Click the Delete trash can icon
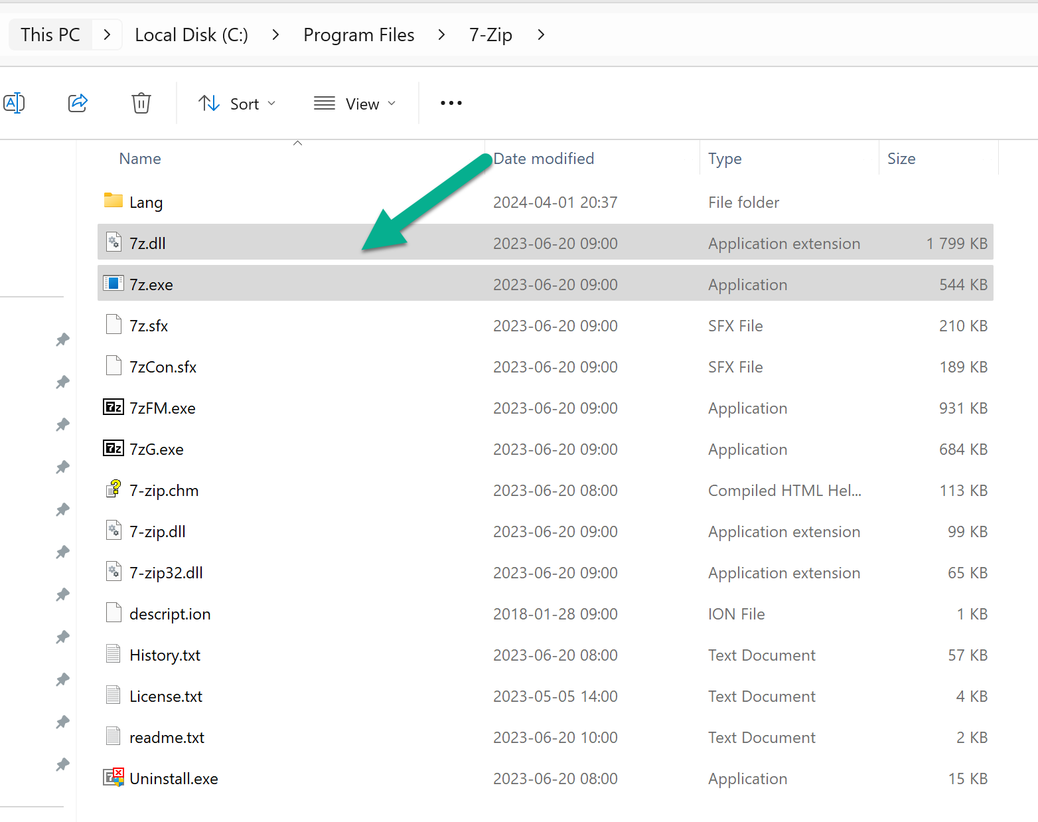Image resolution: width=1038 pixels, height=822 pixels. 141,103
